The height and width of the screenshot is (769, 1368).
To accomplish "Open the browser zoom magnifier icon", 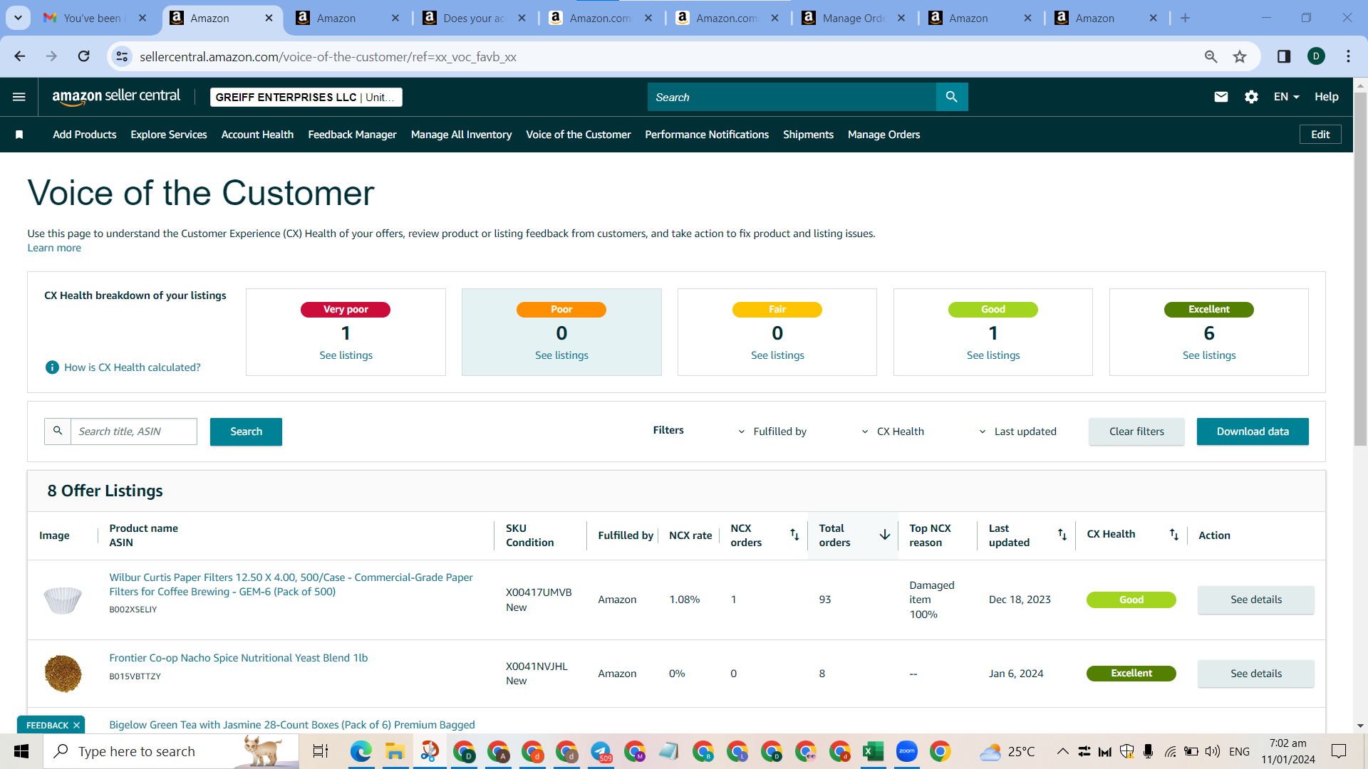I will tap(1211, 56).
